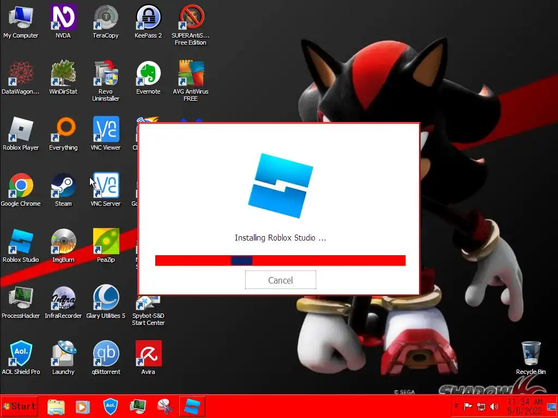Open the clock showing 11:34 AM
Screen dimensions: 558x418
tap(525, 407)
